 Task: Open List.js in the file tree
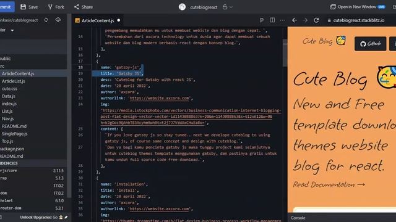click(7, 111)
